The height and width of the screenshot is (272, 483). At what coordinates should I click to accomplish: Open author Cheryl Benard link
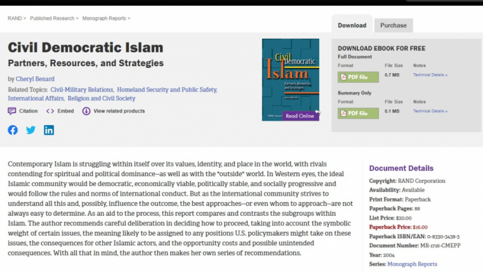pyautogui.click(x=35, y=79)
